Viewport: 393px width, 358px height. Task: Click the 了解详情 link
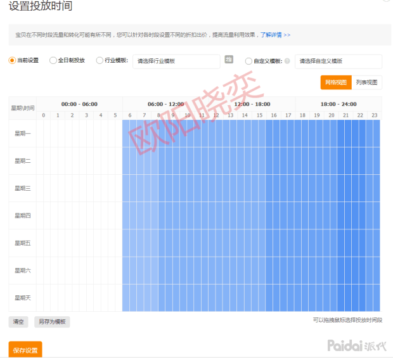tap(275, 35)
